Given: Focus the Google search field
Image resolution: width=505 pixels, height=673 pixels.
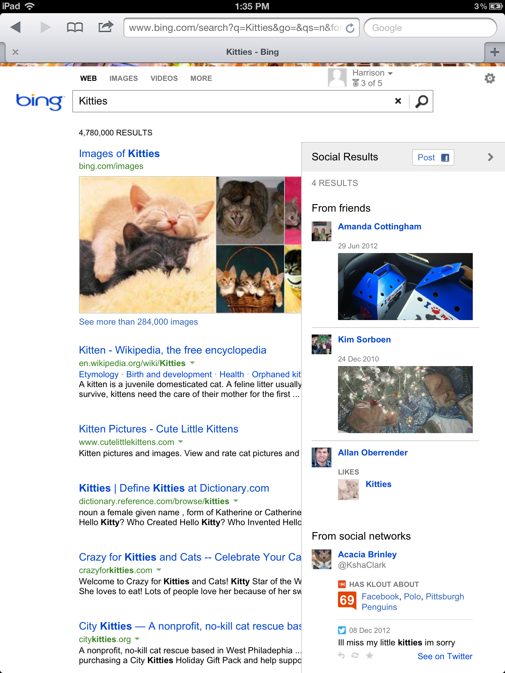Looking at the screenshot, I should [x=430, y=28].
